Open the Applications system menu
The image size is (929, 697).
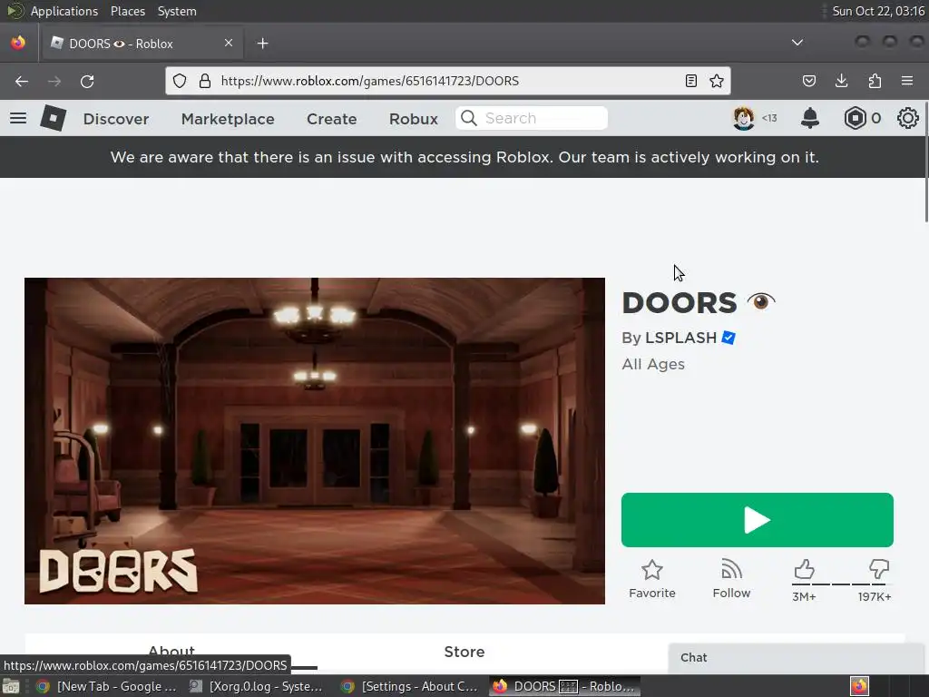coord(64,11)
